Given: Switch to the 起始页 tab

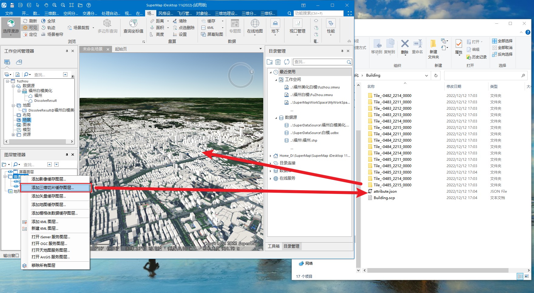Looking at the screenshot, I should click(x=121, y=49).
